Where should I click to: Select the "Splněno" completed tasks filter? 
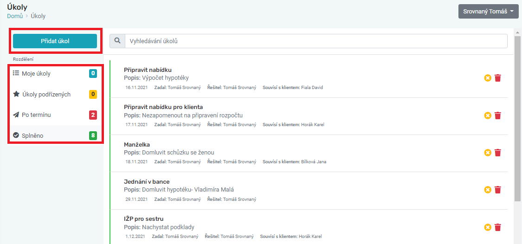click(55, 135)
